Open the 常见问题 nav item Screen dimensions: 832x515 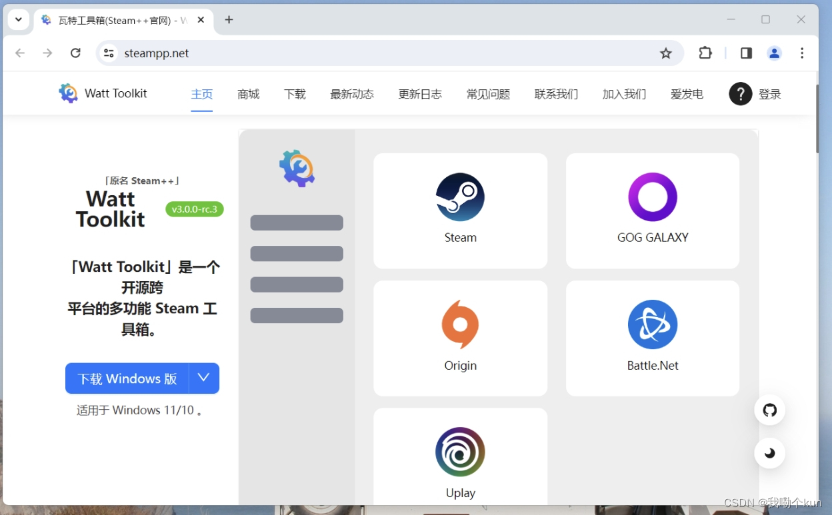tap(488, 94)
